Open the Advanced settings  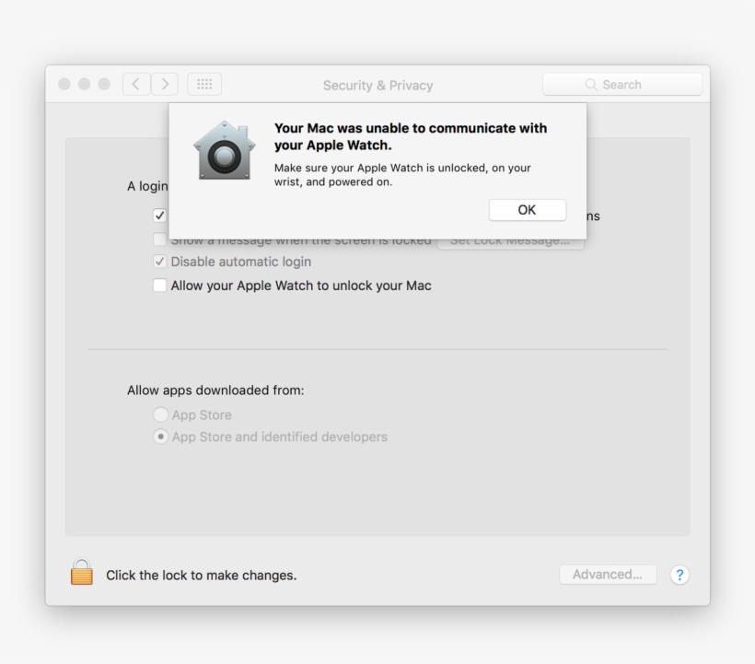pos(607,574)
